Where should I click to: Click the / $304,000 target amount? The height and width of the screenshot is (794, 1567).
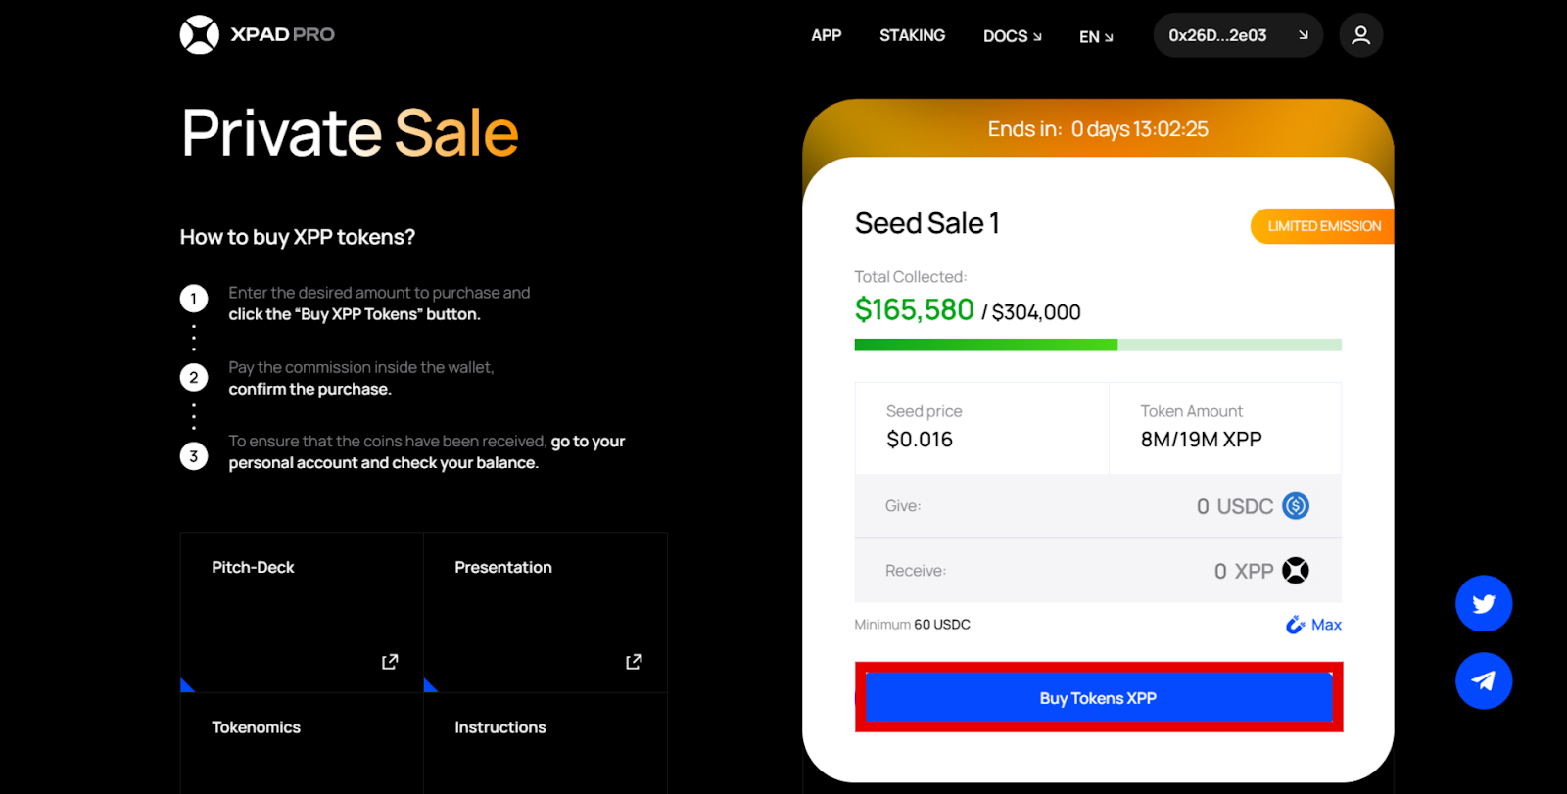coord(1031,312)
